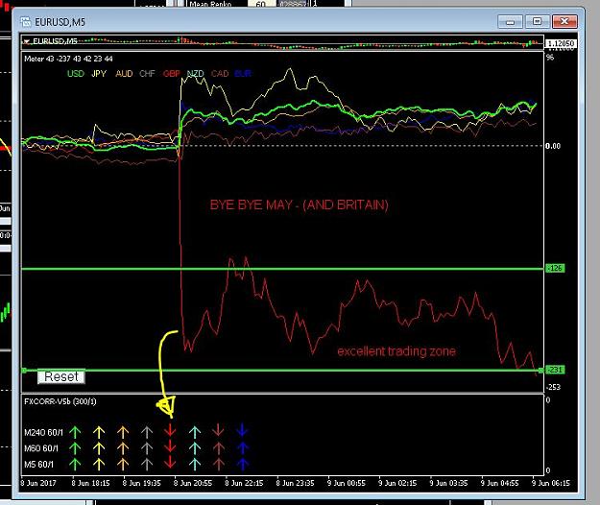
Task: Select the NZD currency label
Action: (196, 74)
